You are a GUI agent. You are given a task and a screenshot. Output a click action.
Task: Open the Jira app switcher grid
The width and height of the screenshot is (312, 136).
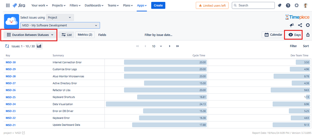click(8, 6)
